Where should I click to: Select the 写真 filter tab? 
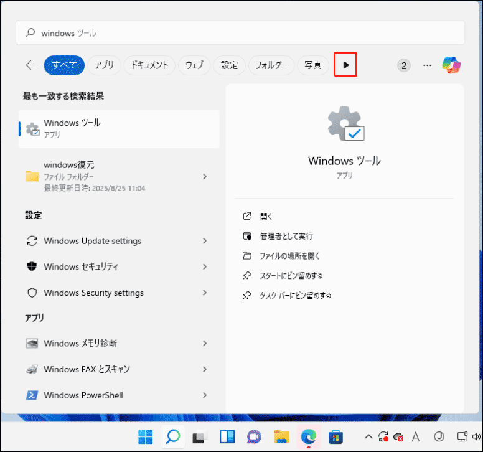pos(313,65)
